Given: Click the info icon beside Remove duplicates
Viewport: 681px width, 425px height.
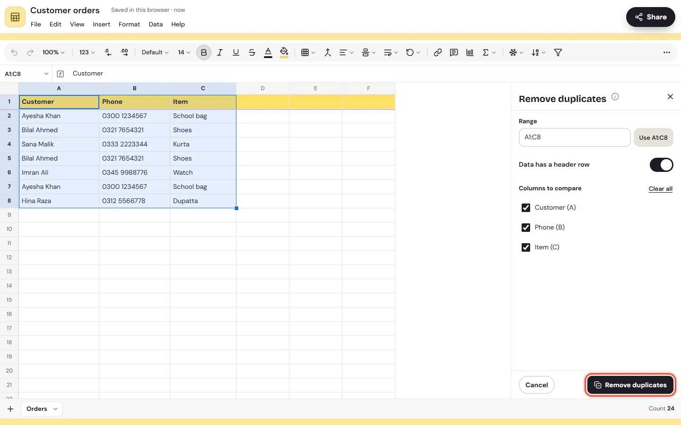Looking at the screenshot, I should (615, 96).
